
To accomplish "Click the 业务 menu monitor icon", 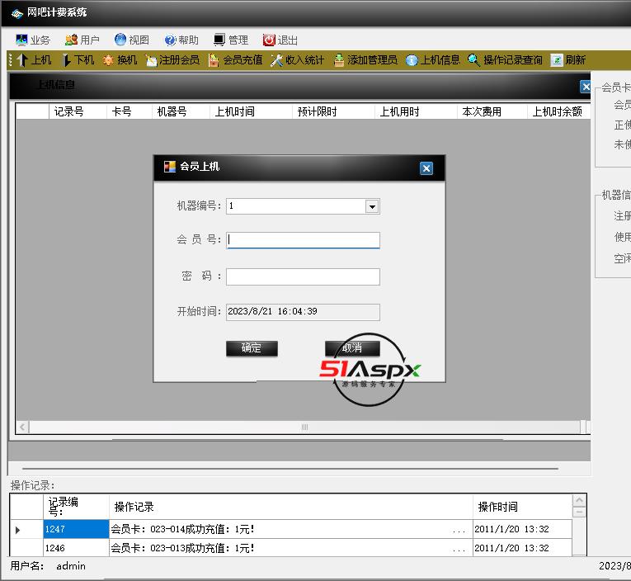I will click(x=21, y=40).
